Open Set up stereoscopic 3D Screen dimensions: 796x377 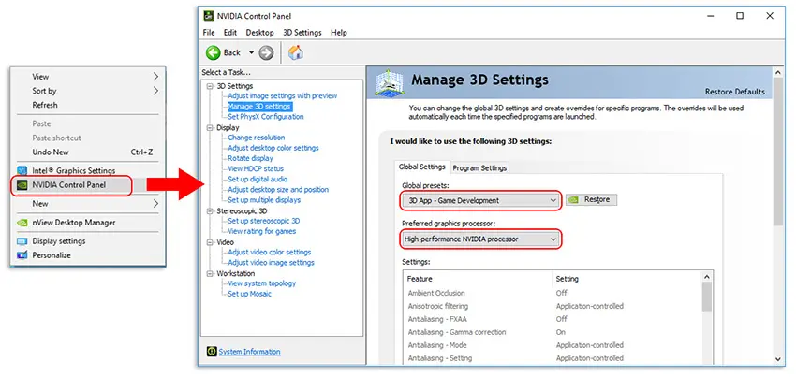(263, 221)
